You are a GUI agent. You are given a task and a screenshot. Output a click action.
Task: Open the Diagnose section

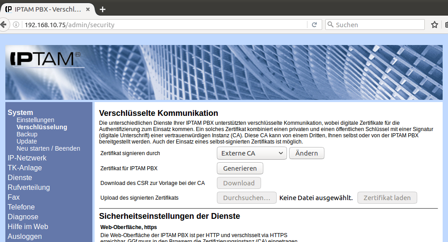23,217
